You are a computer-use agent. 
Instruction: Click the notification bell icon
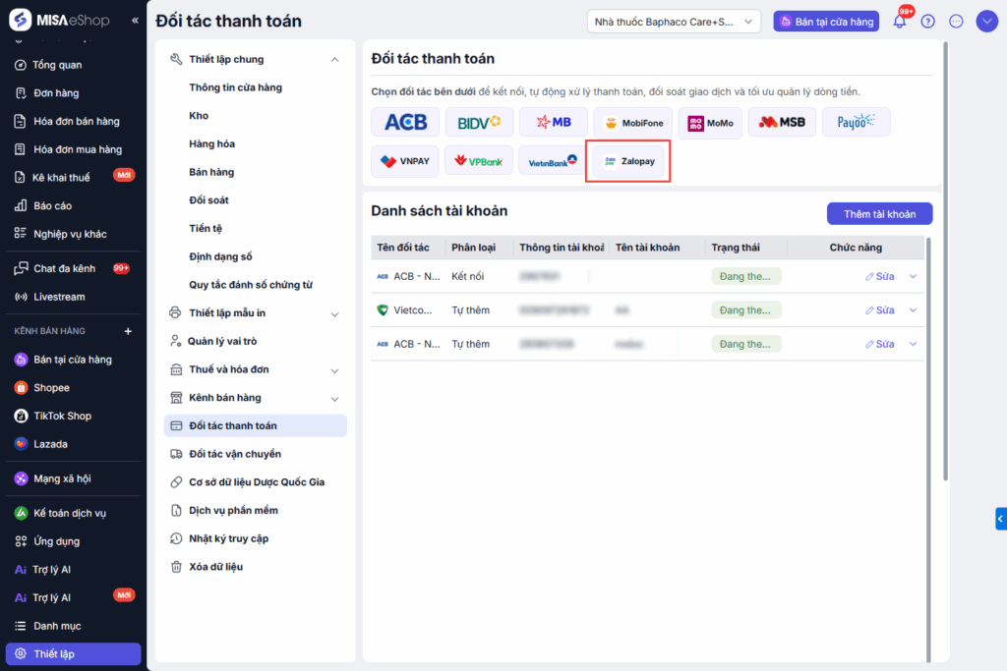pos(899,22)
